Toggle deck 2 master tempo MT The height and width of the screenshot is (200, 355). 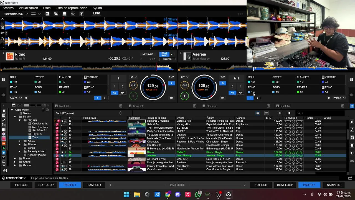[223, 98]
